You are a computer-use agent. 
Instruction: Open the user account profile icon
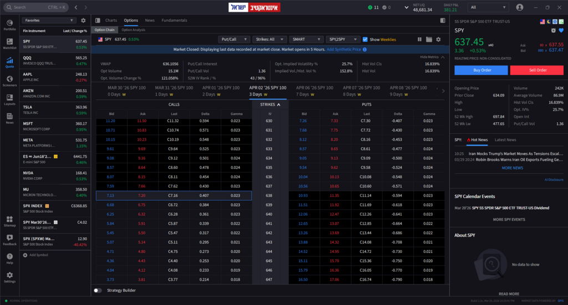pyautogui.click(x=519, y=7)
